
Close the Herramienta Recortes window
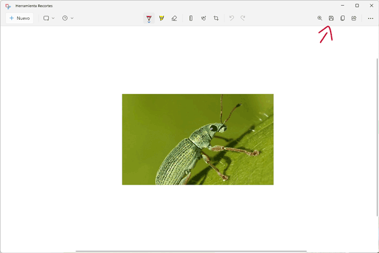(x=371, y=6)
